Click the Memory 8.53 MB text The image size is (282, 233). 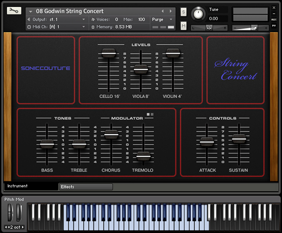tap(114, 27)
